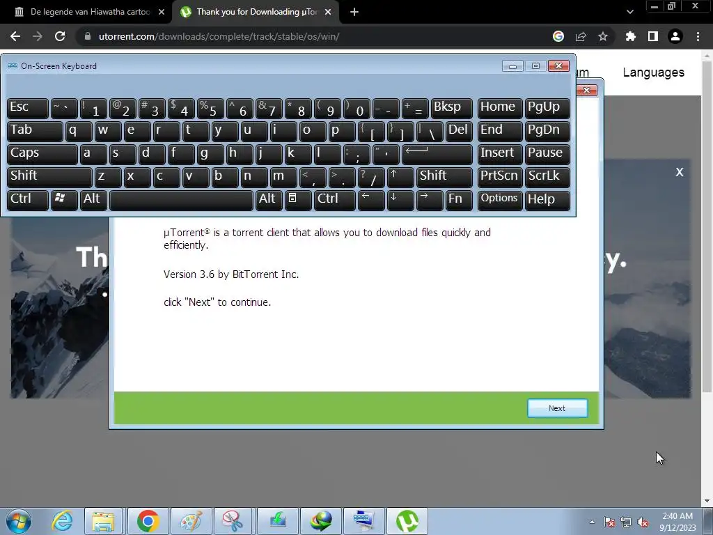713x535 pixels.
Task: Toggle the left Shift key on keyboard
Action: [x=49, y=177]
